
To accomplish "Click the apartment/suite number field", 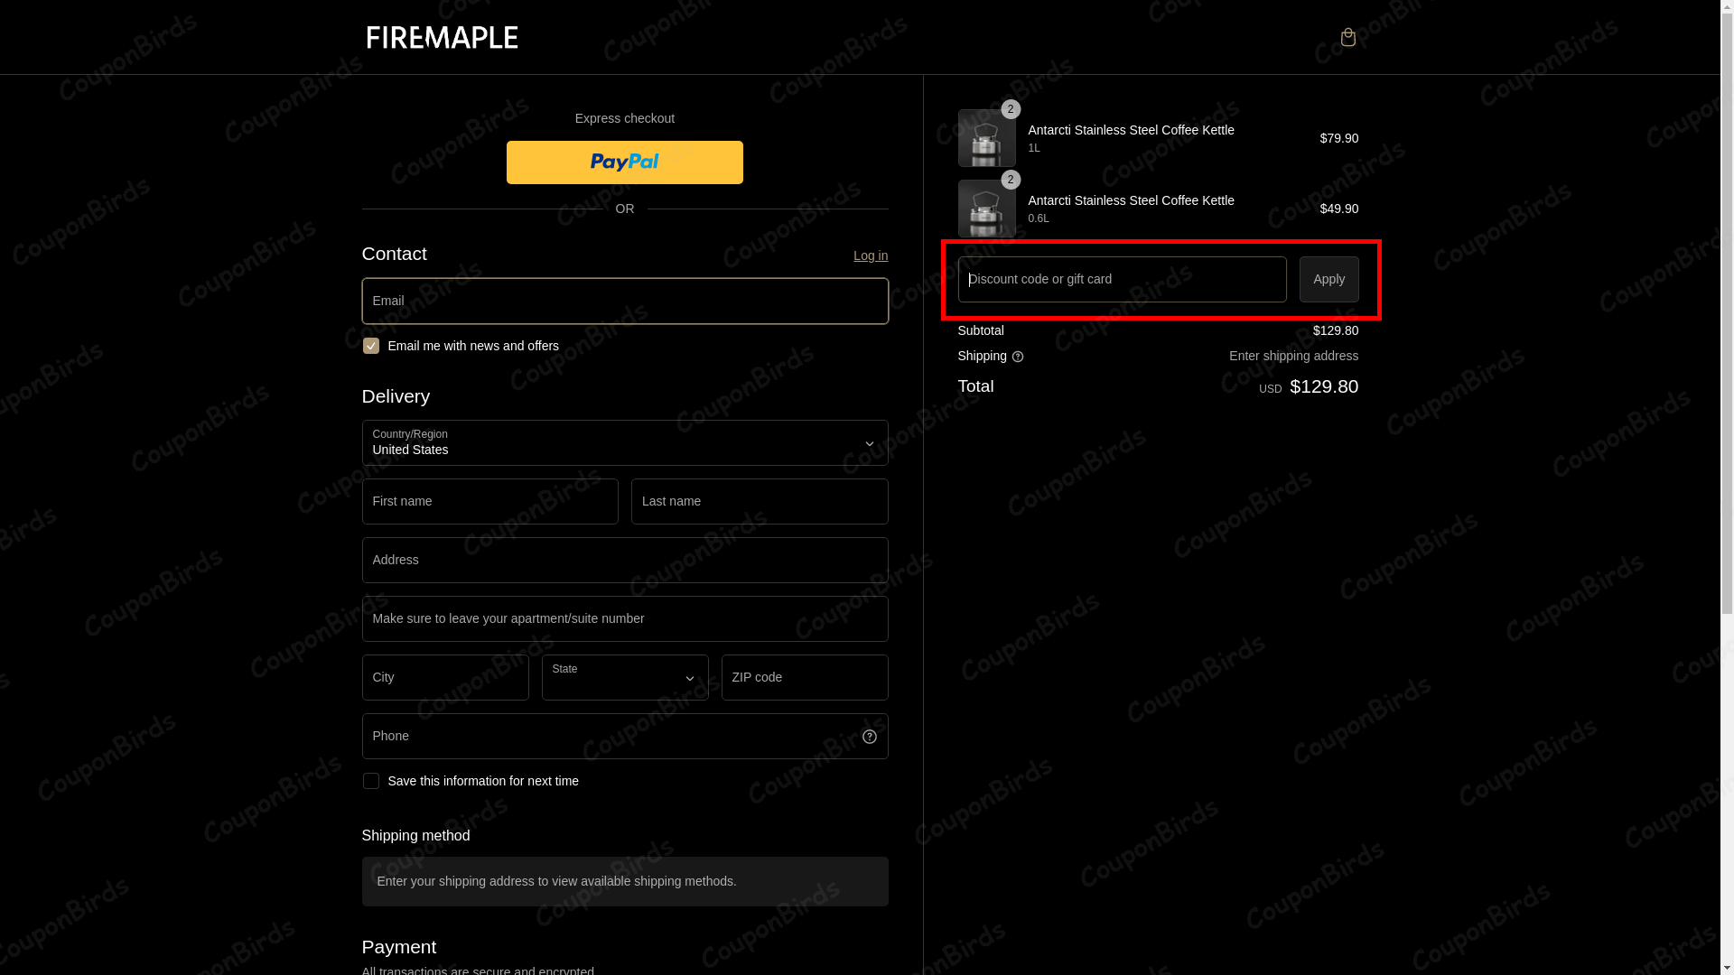I will pyautogui.click(x=625, y=618).
